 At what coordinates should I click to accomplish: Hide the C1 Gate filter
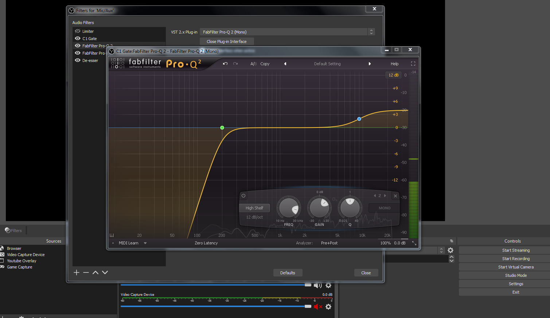(x=78, y=39)
